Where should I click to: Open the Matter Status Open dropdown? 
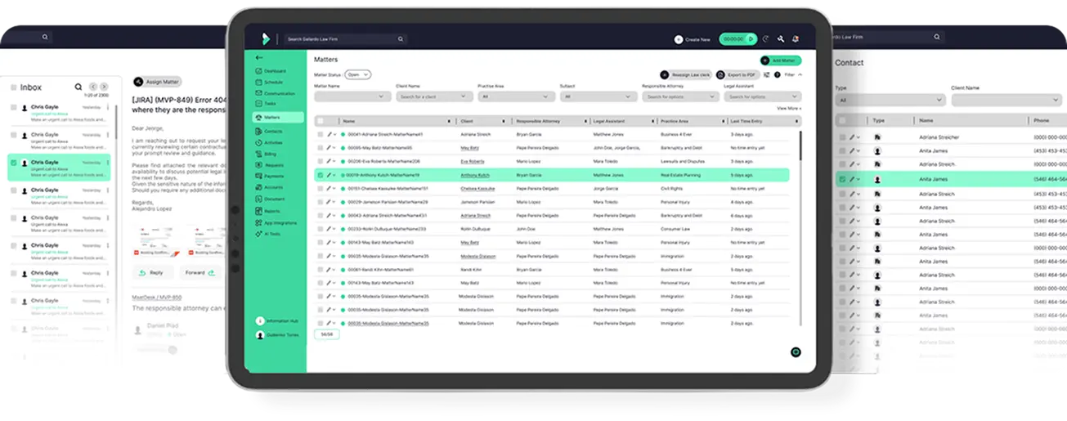(x=357, y=74)
